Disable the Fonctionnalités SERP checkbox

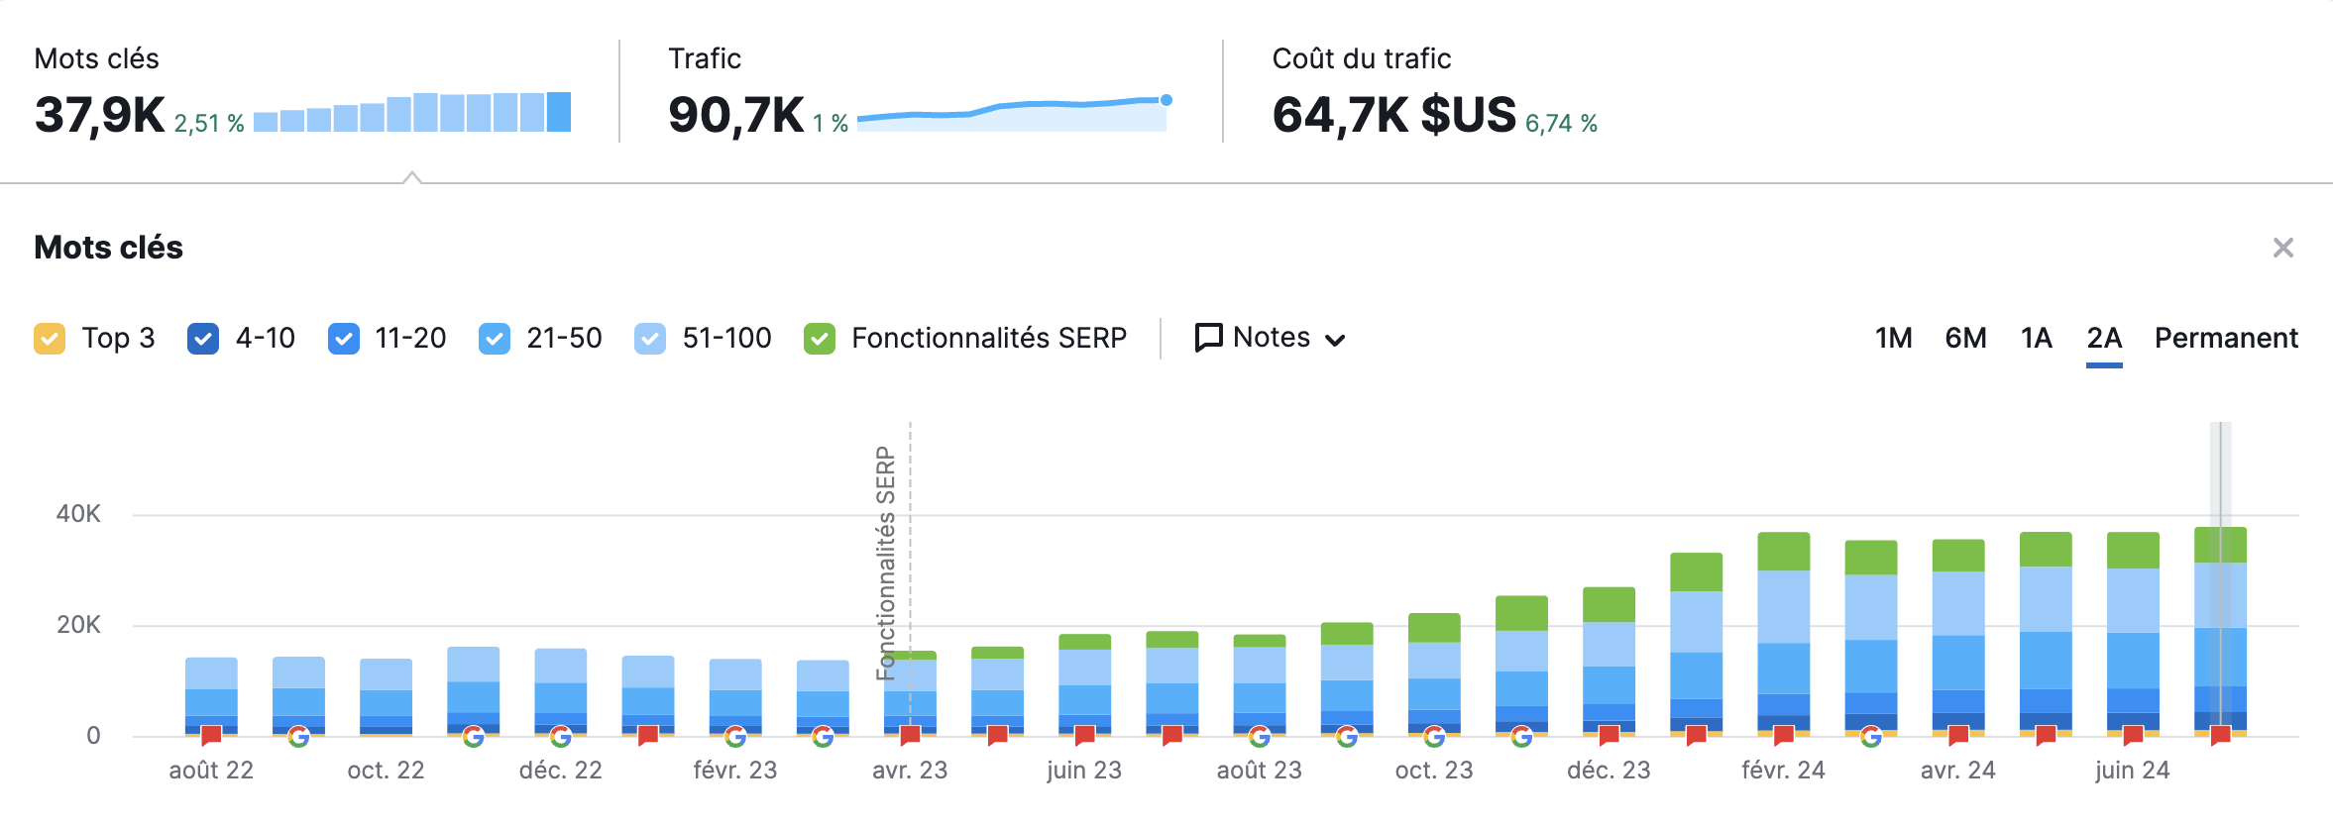click(x=820, y=339)
